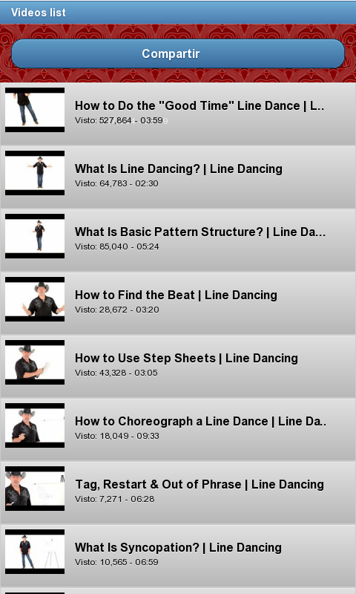Click Visto: 18,049 - 09:33 info line
The height and width of the screenshot is (594, 356).
click(x=117, y=436)
